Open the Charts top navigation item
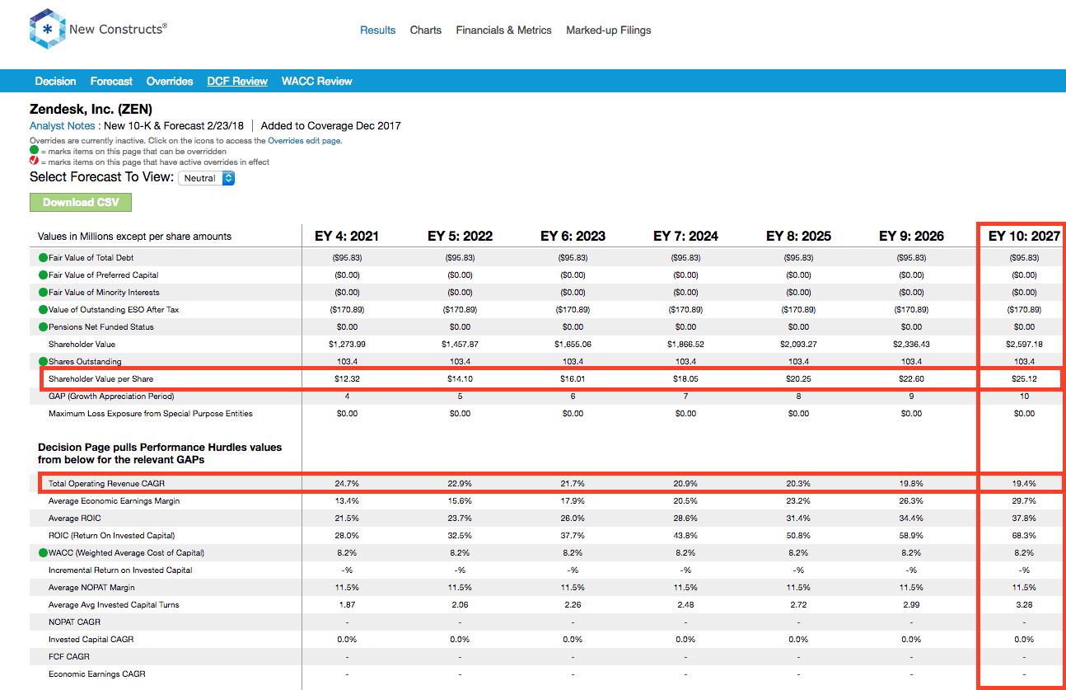This screenshot has height=690, width=1066. click(426, 31)
